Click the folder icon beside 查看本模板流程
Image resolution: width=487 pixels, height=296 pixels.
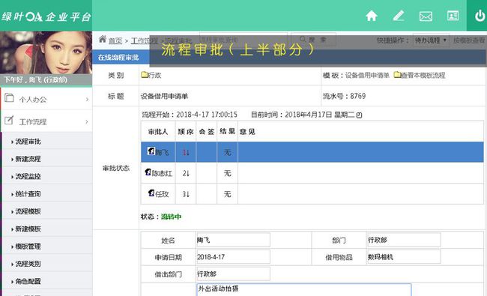[397, 74]
